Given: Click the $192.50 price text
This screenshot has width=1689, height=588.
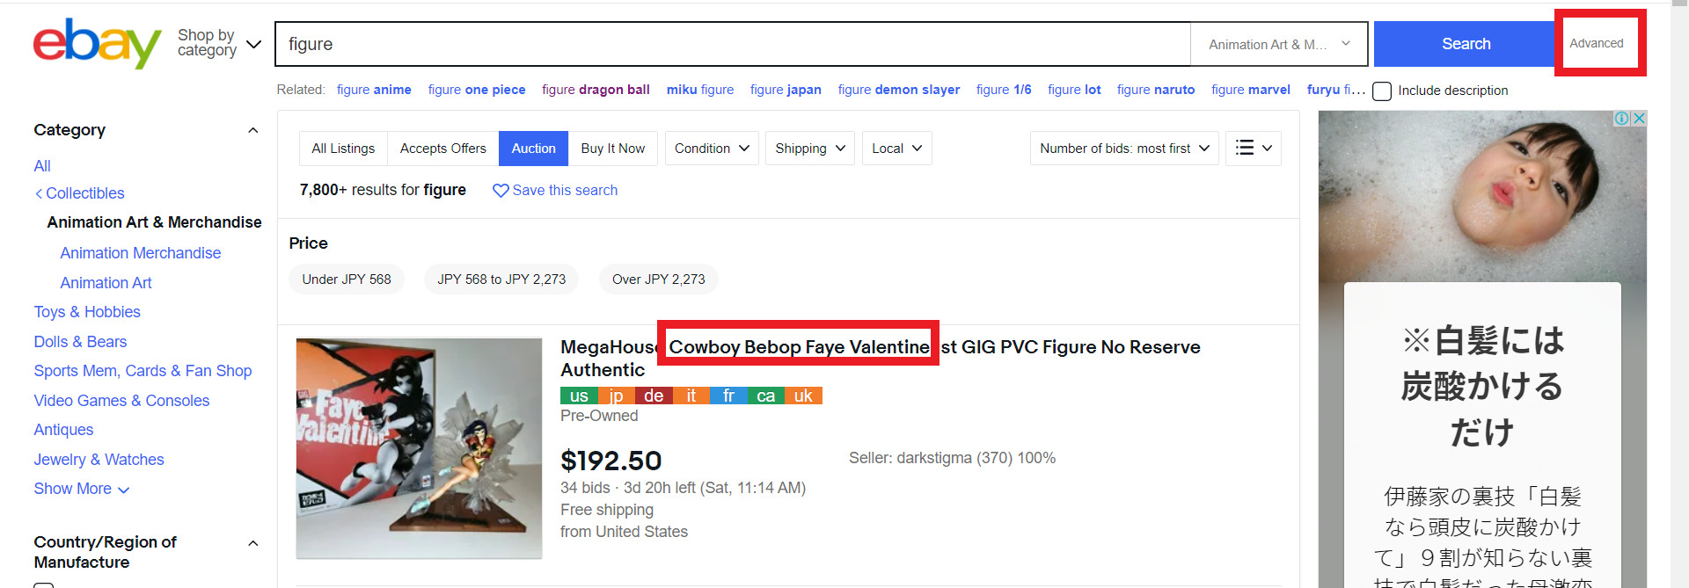Looking at the screenshot, I should 611,461.
